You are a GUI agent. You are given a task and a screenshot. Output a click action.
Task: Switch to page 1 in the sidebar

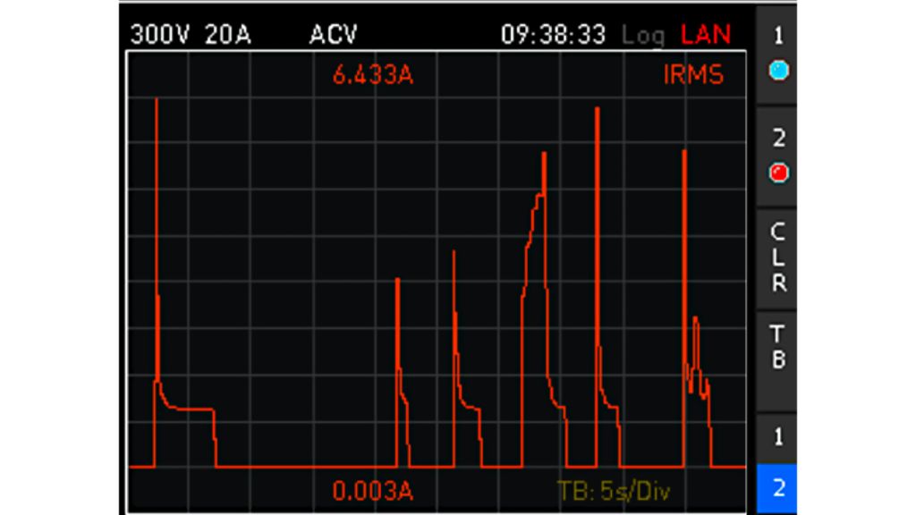[x=778, y=437]
